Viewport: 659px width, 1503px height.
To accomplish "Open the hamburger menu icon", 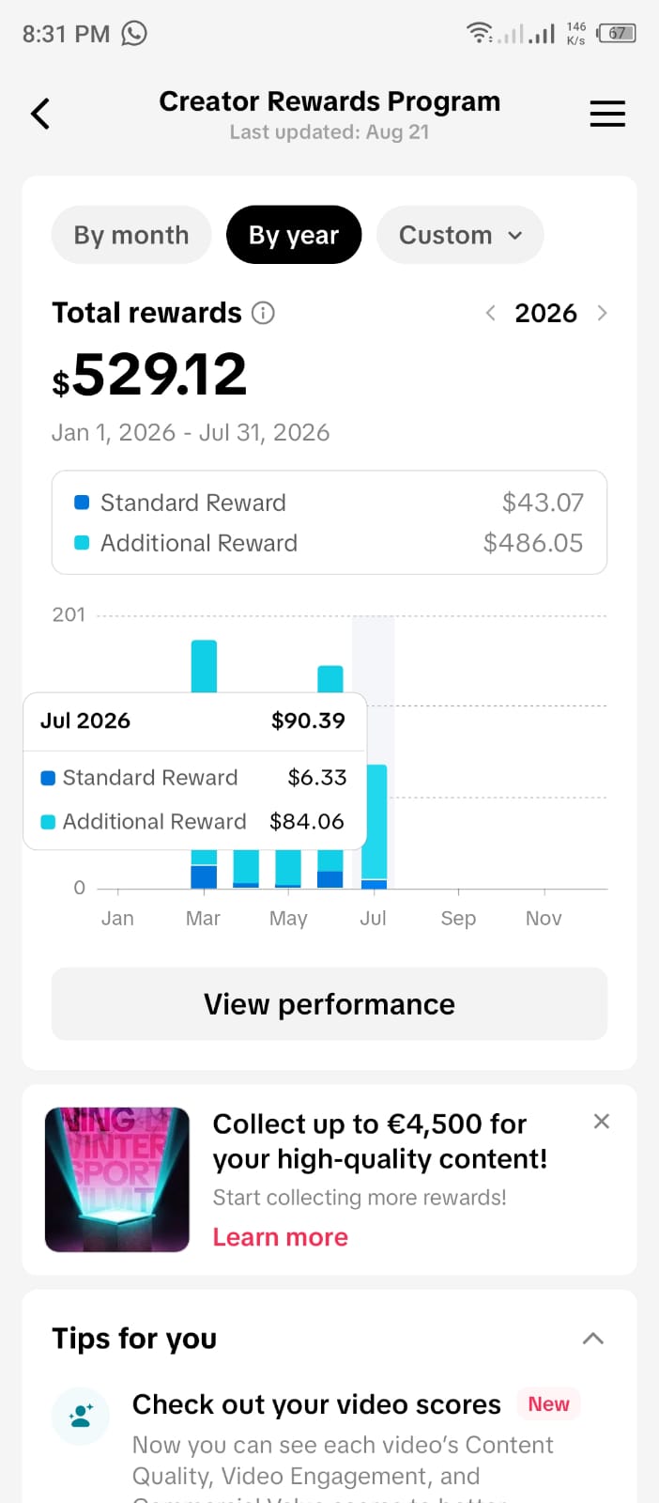I will [607, 114].
